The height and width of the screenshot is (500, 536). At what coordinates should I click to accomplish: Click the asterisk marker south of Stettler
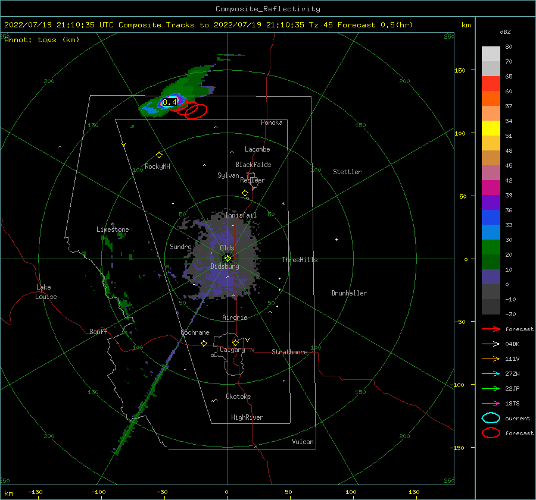pyautogui.click(x=283, y=204)
